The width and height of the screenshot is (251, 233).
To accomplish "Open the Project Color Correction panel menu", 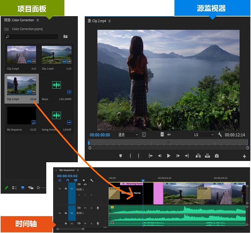I will [38, 20].
